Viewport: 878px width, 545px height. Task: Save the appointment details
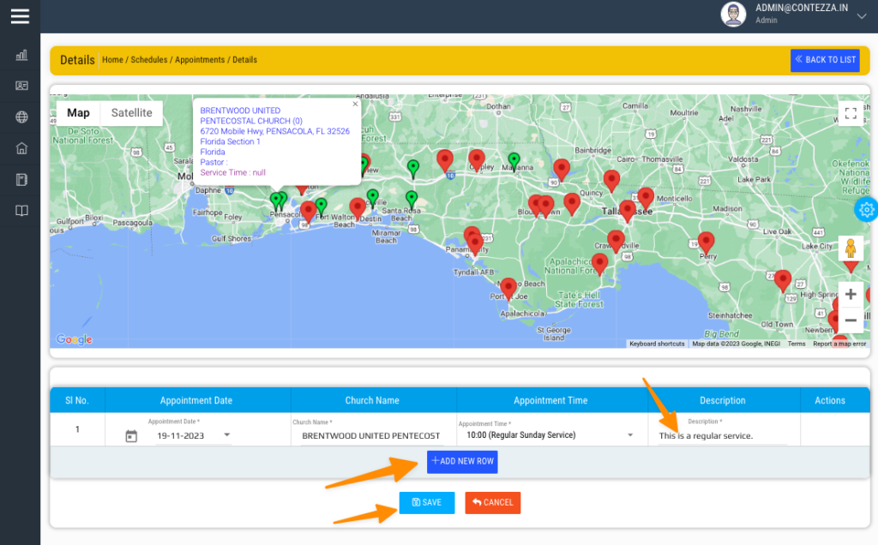(x=427, y=502)
